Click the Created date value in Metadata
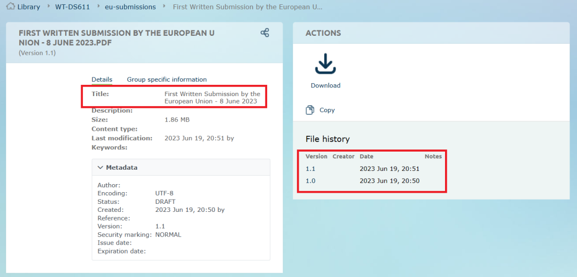Viewport: 577px width, 277px height. pyautogui.click(x=190, y=210)
